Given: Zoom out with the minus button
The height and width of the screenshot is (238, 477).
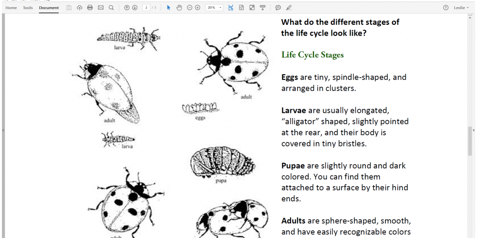Looking at the screenshot, I should [190, 8].
